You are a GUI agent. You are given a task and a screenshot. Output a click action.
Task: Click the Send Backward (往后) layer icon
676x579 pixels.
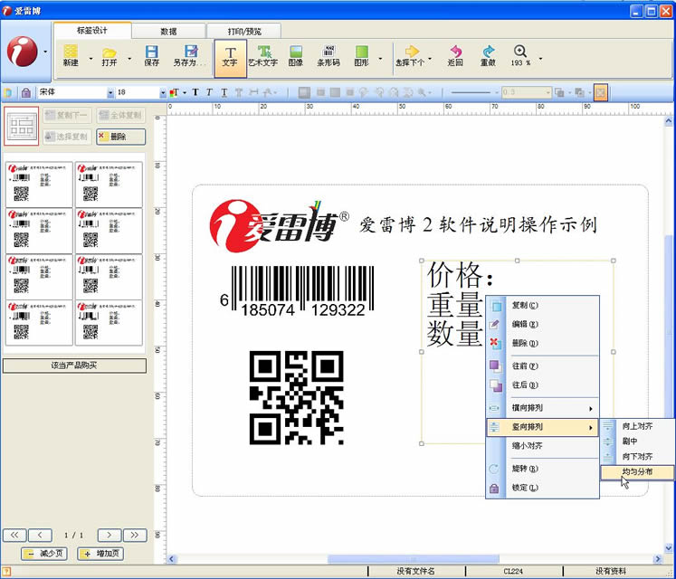point(495,385)
